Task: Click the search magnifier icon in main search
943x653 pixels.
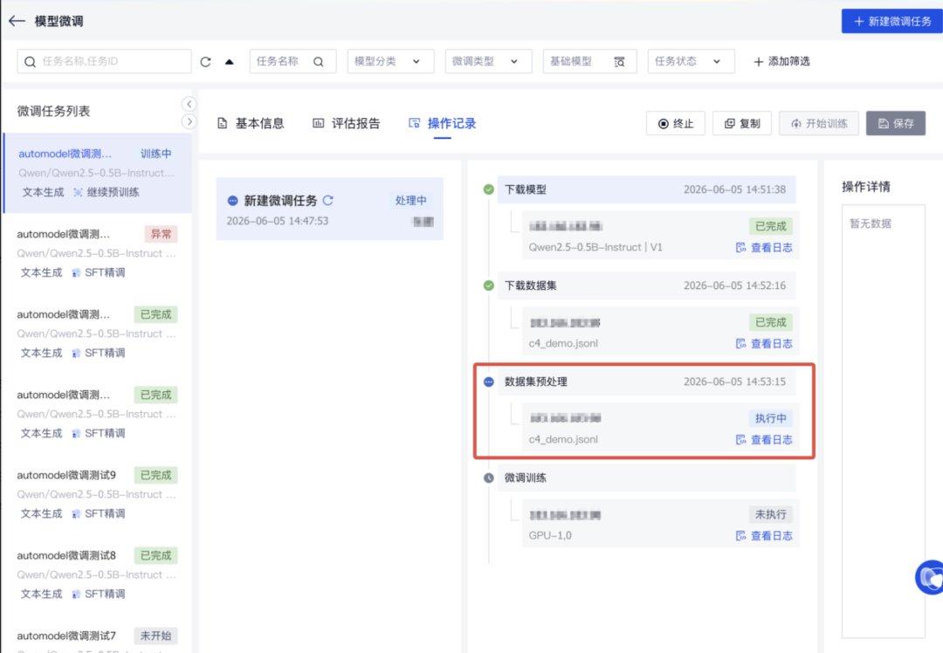Action: (x=30, y=61)
